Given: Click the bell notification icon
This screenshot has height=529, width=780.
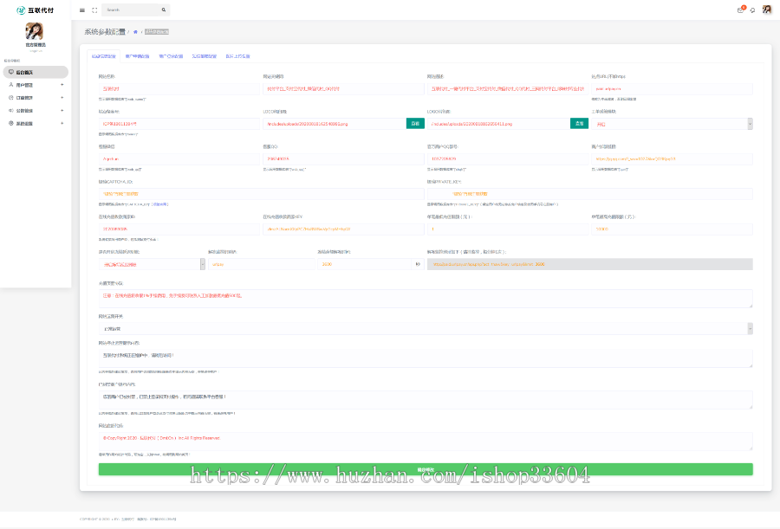Looking at the screenshot, I should (751, 10).
